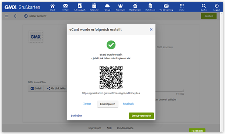Click the scrollbar up arrow

(222, 13)
